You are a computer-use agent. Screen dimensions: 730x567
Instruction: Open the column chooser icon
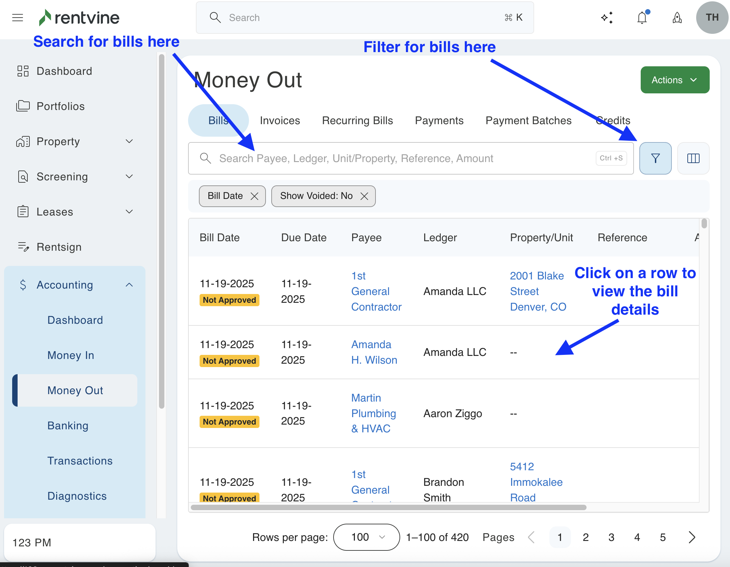click(693, 158)
